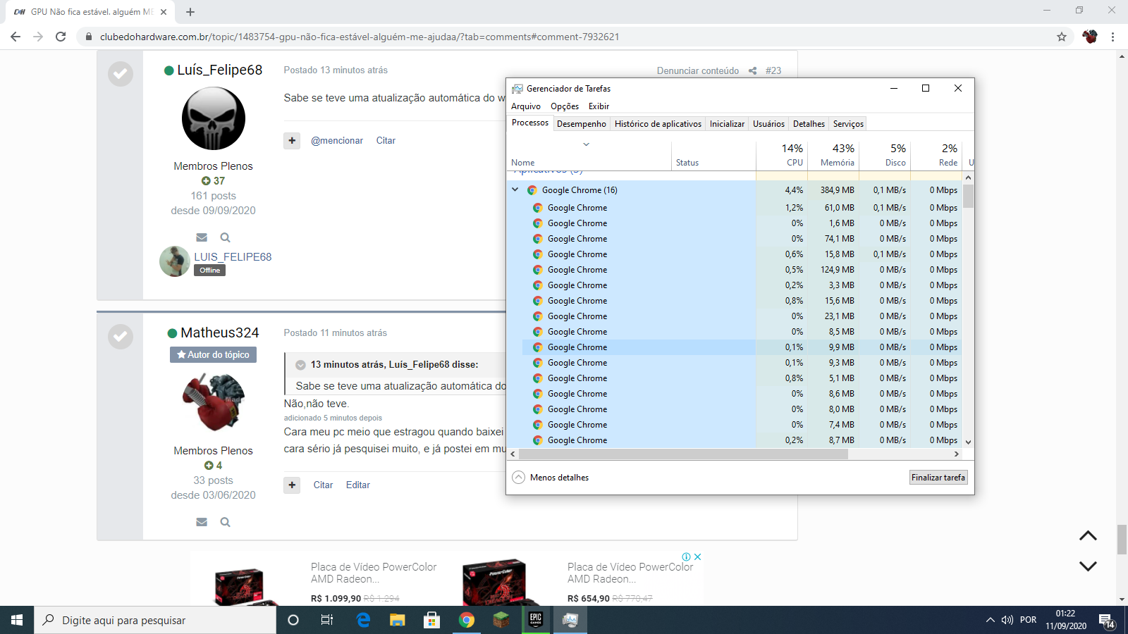Go forward in the Chrome browser
This screenshot has height=634, width=1128.
(38, 37)
